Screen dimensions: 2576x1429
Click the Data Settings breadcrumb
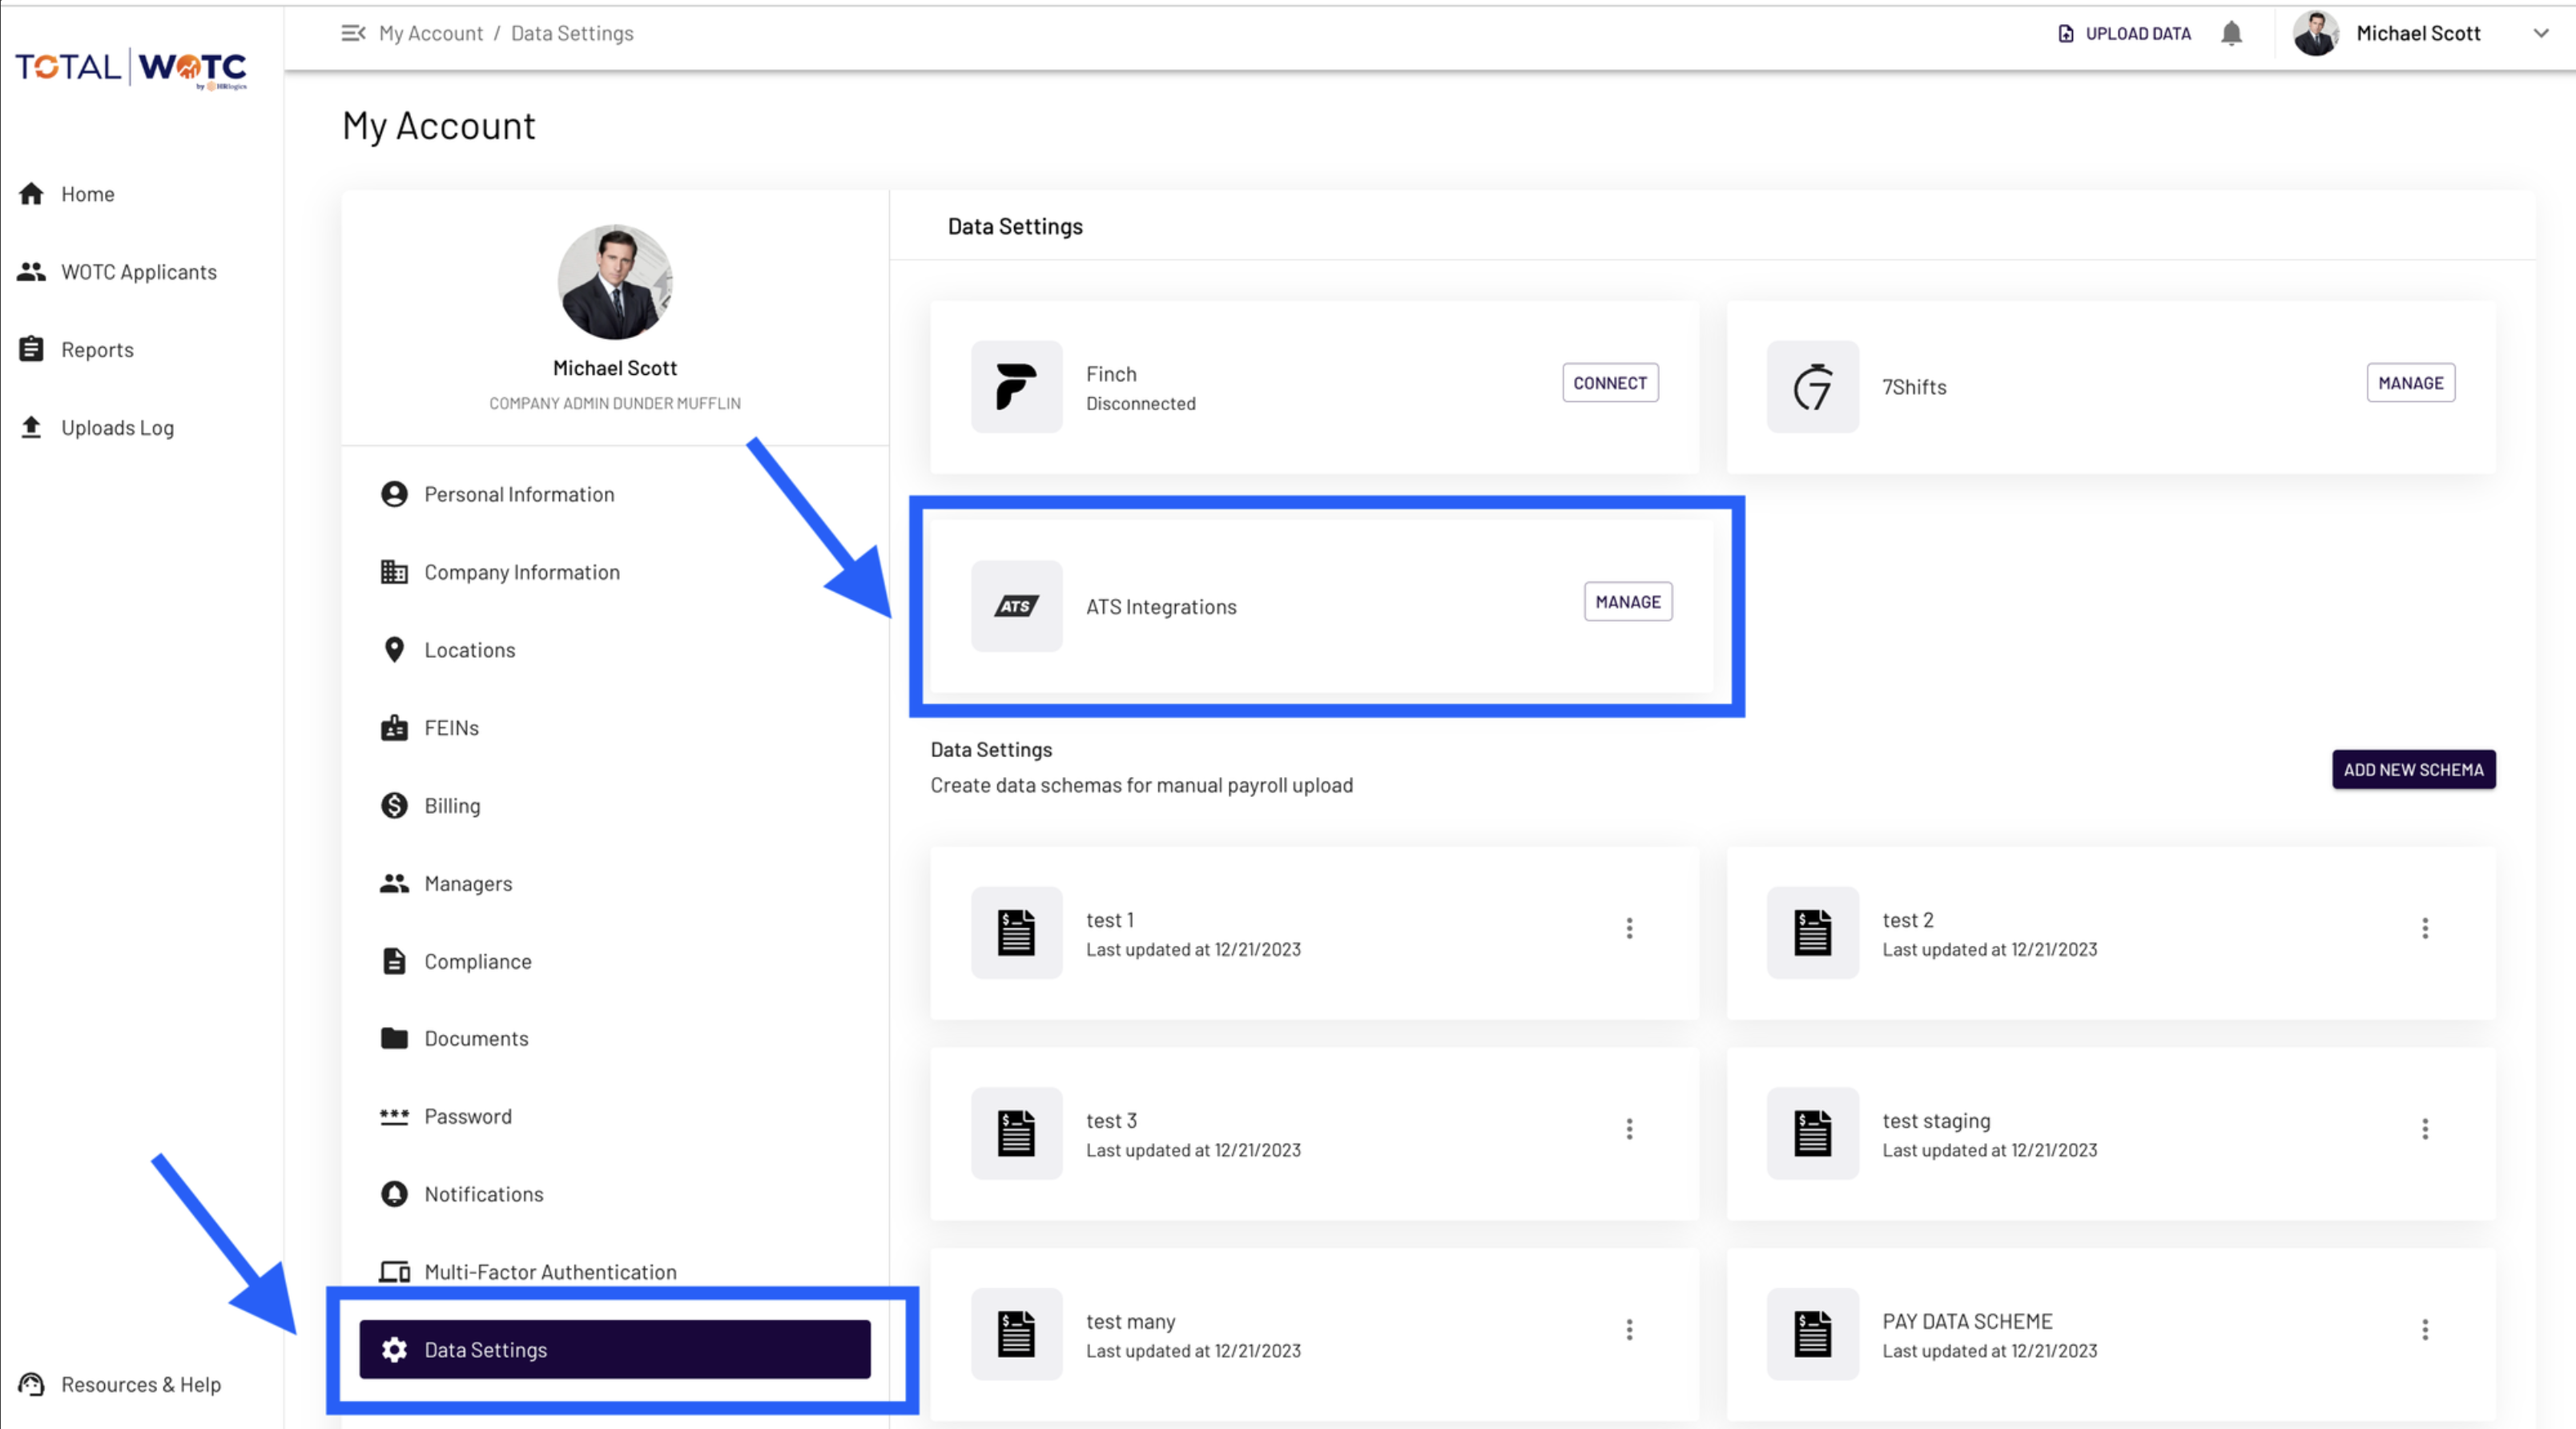572,33
